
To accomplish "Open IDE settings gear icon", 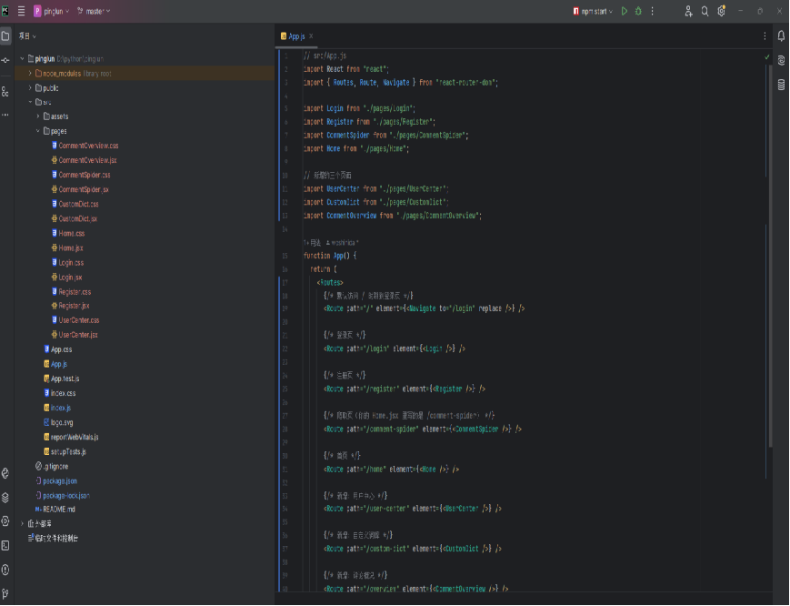I will 721,11.
